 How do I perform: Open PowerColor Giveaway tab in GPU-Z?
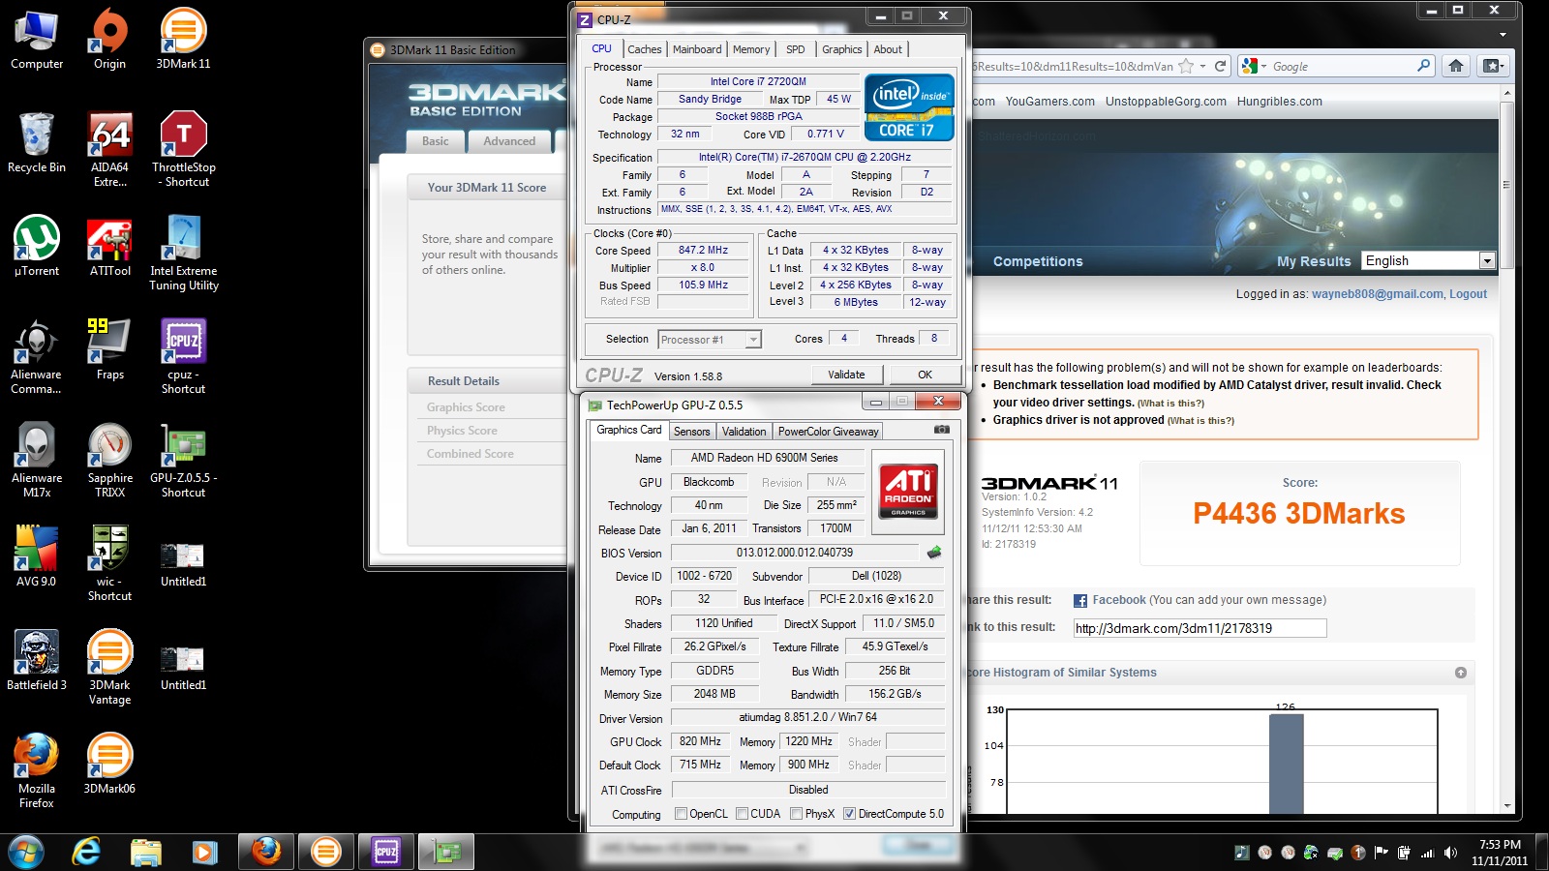[828, 432]
